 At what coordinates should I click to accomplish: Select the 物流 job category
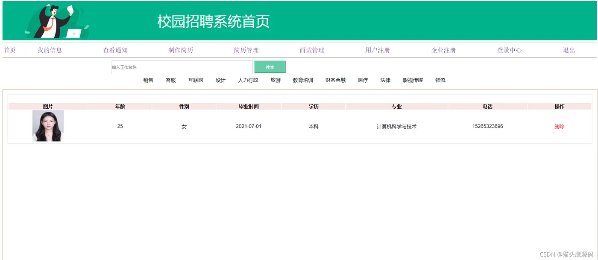[x=440, y=80]
